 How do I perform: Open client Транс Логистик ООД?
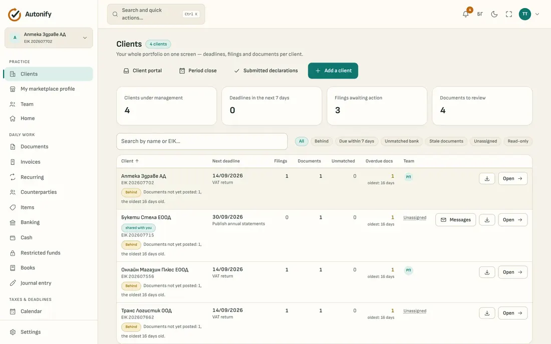pos(513,313)
